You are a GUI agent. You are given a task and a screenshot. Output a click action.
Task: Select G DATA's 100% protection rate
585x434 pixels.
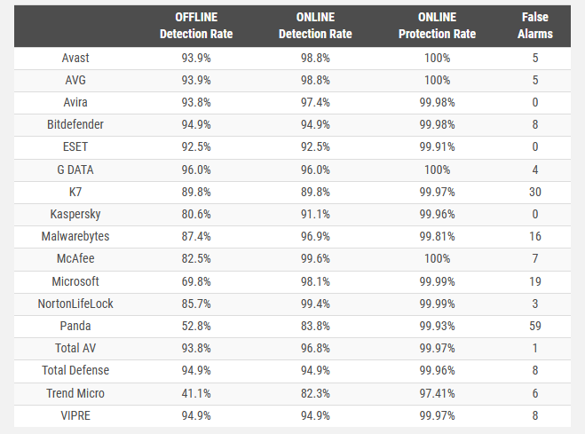[436, 170]
